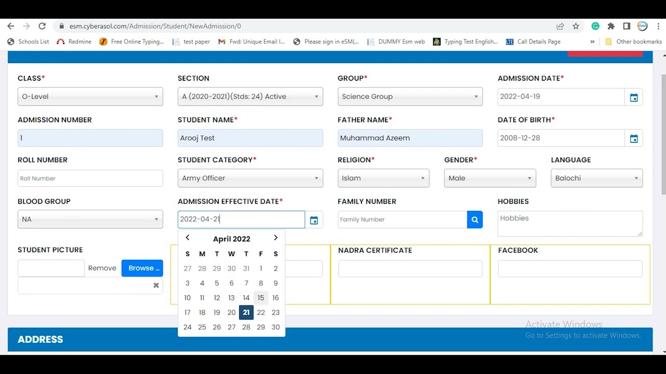
Task: Open Typing Test English bookmark
Action: (466, 42)
